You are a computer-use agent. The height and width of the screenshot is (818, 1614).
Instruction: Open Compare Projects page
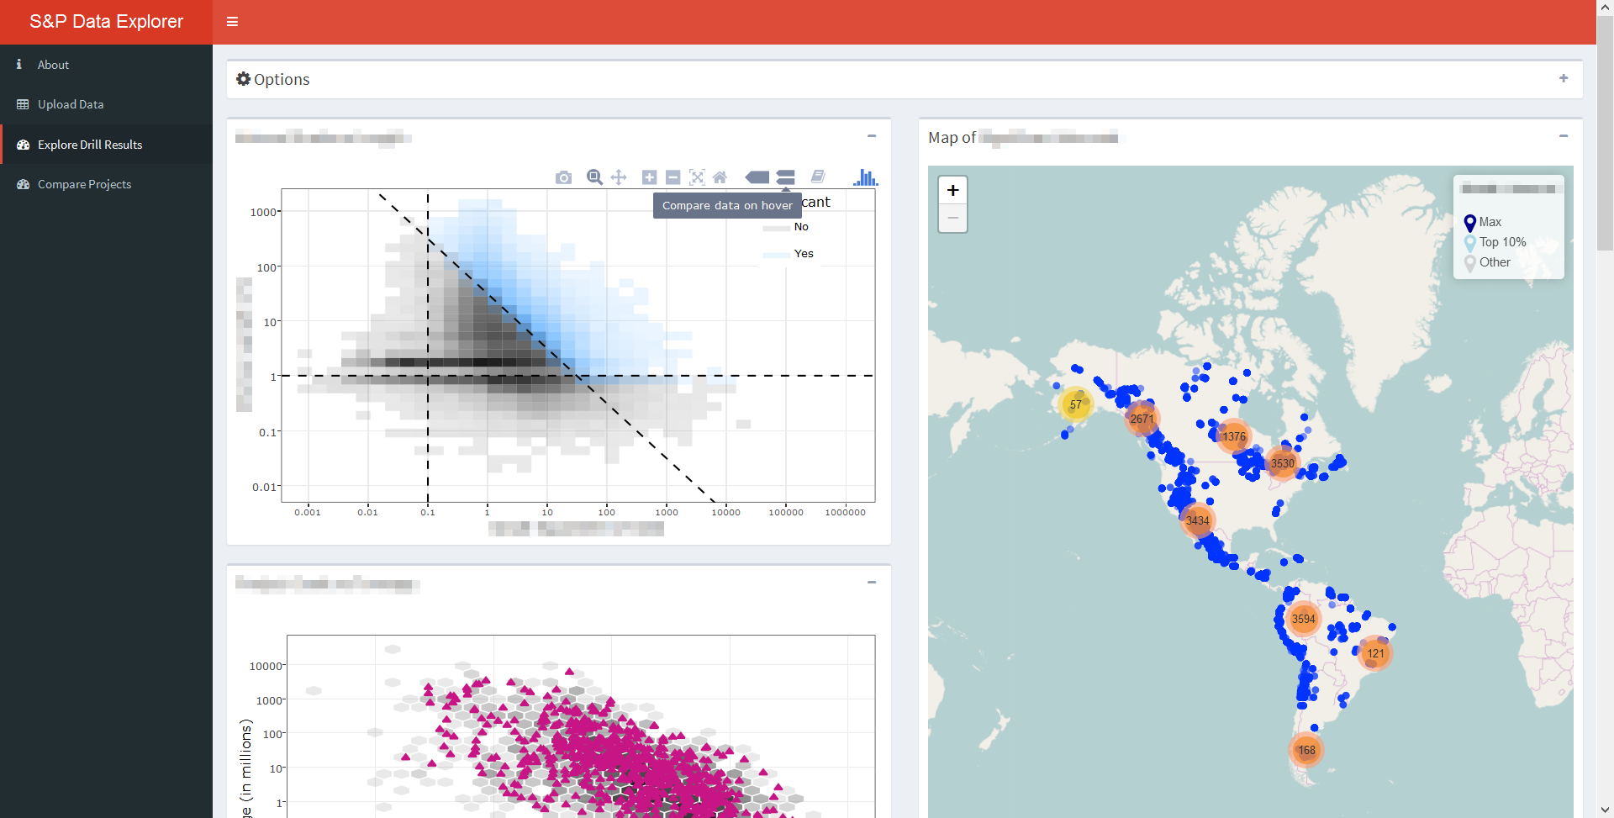click(106, 184)
